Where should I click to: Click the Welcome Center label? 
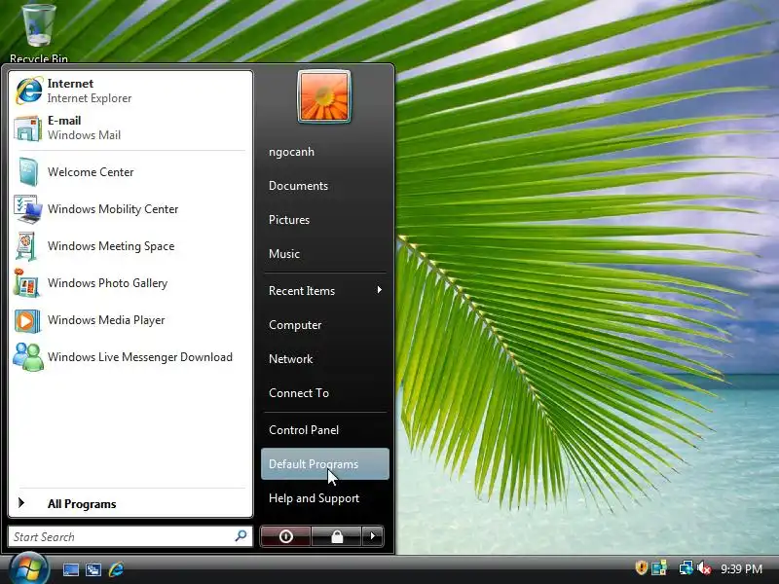91,172
